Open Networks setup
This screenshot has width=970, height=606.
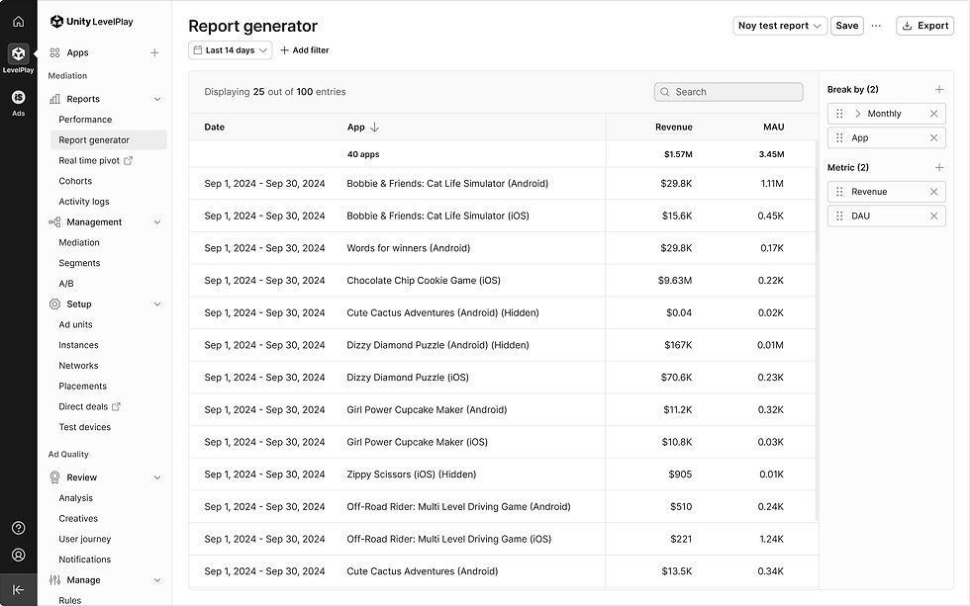[x=78, y=366]
